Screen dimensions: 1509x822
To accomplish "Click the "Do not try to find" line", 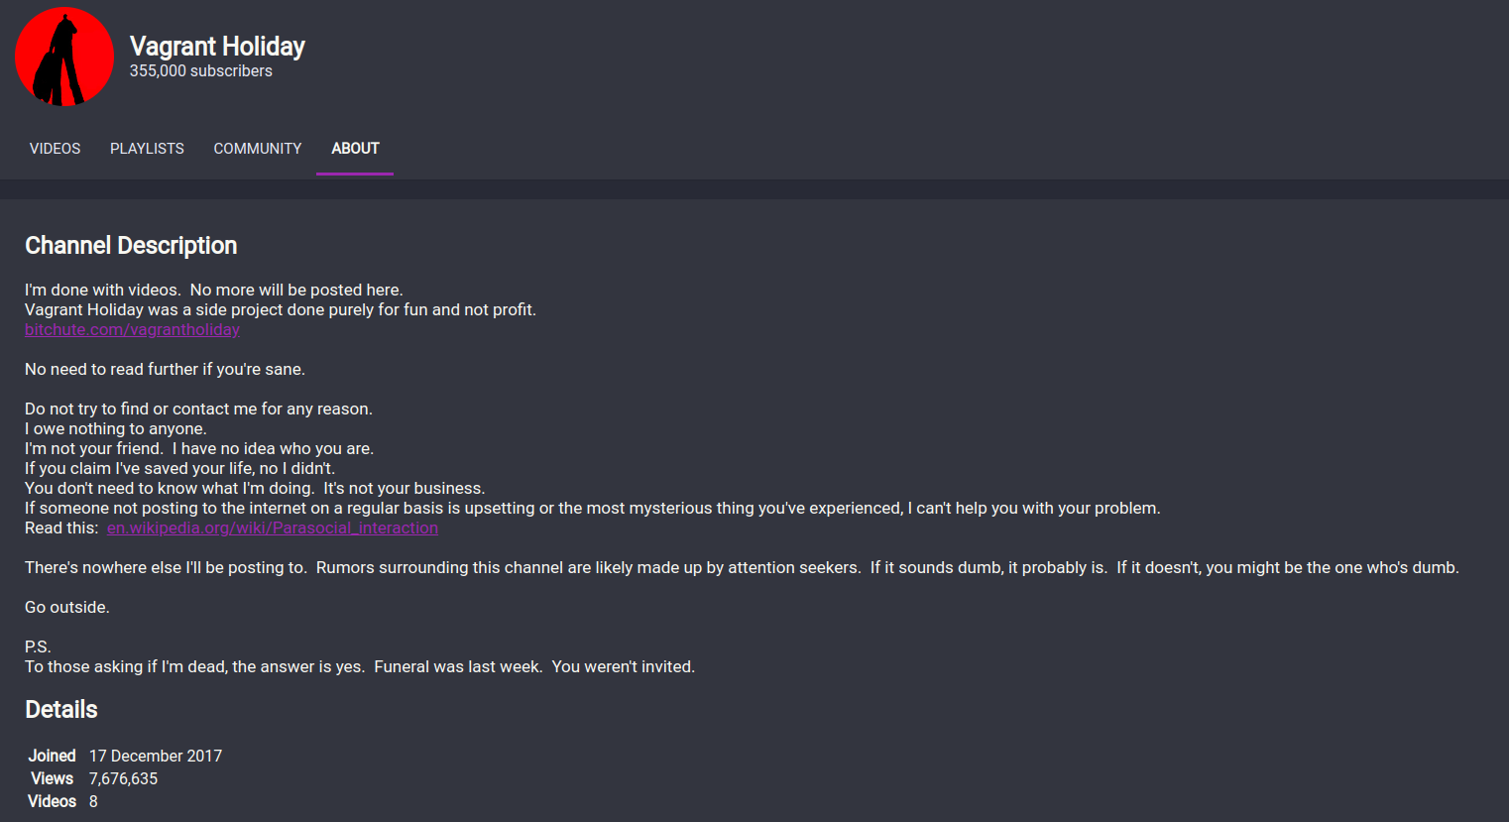I will (x=198, y=410).
